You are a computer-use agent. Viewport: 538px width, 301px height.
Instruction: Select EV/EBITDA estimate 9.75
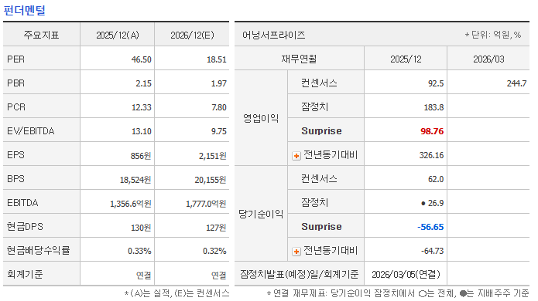coord(219,131)
